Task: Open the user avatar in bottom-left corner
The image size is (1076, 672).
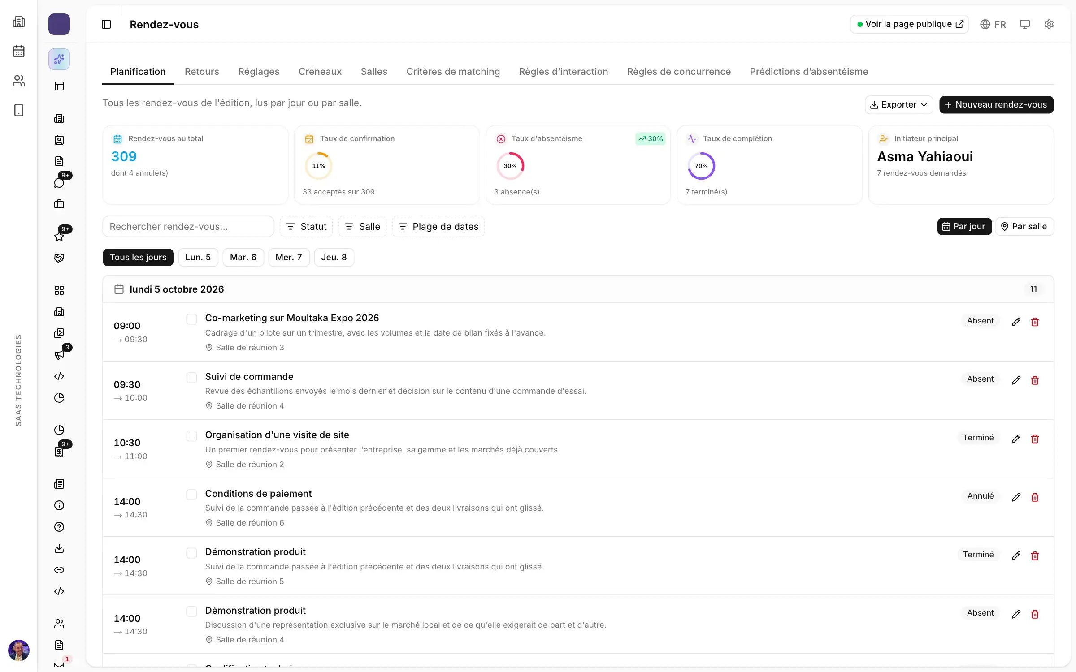Action: pos(19,650)
